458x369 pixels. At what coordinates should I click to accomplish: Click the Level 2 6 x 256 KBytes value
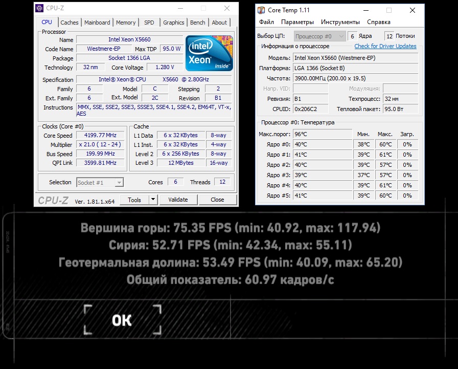pos(181,154)
